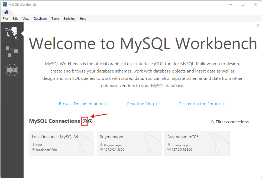Close the welcome panel with X

tap(258, 25)
